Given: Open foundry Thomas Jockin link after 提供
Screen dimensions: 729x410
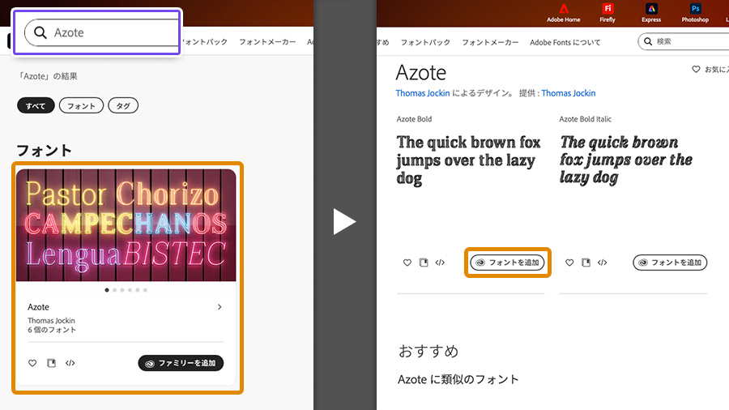Looking at the screenshot, I should point(568,93).
